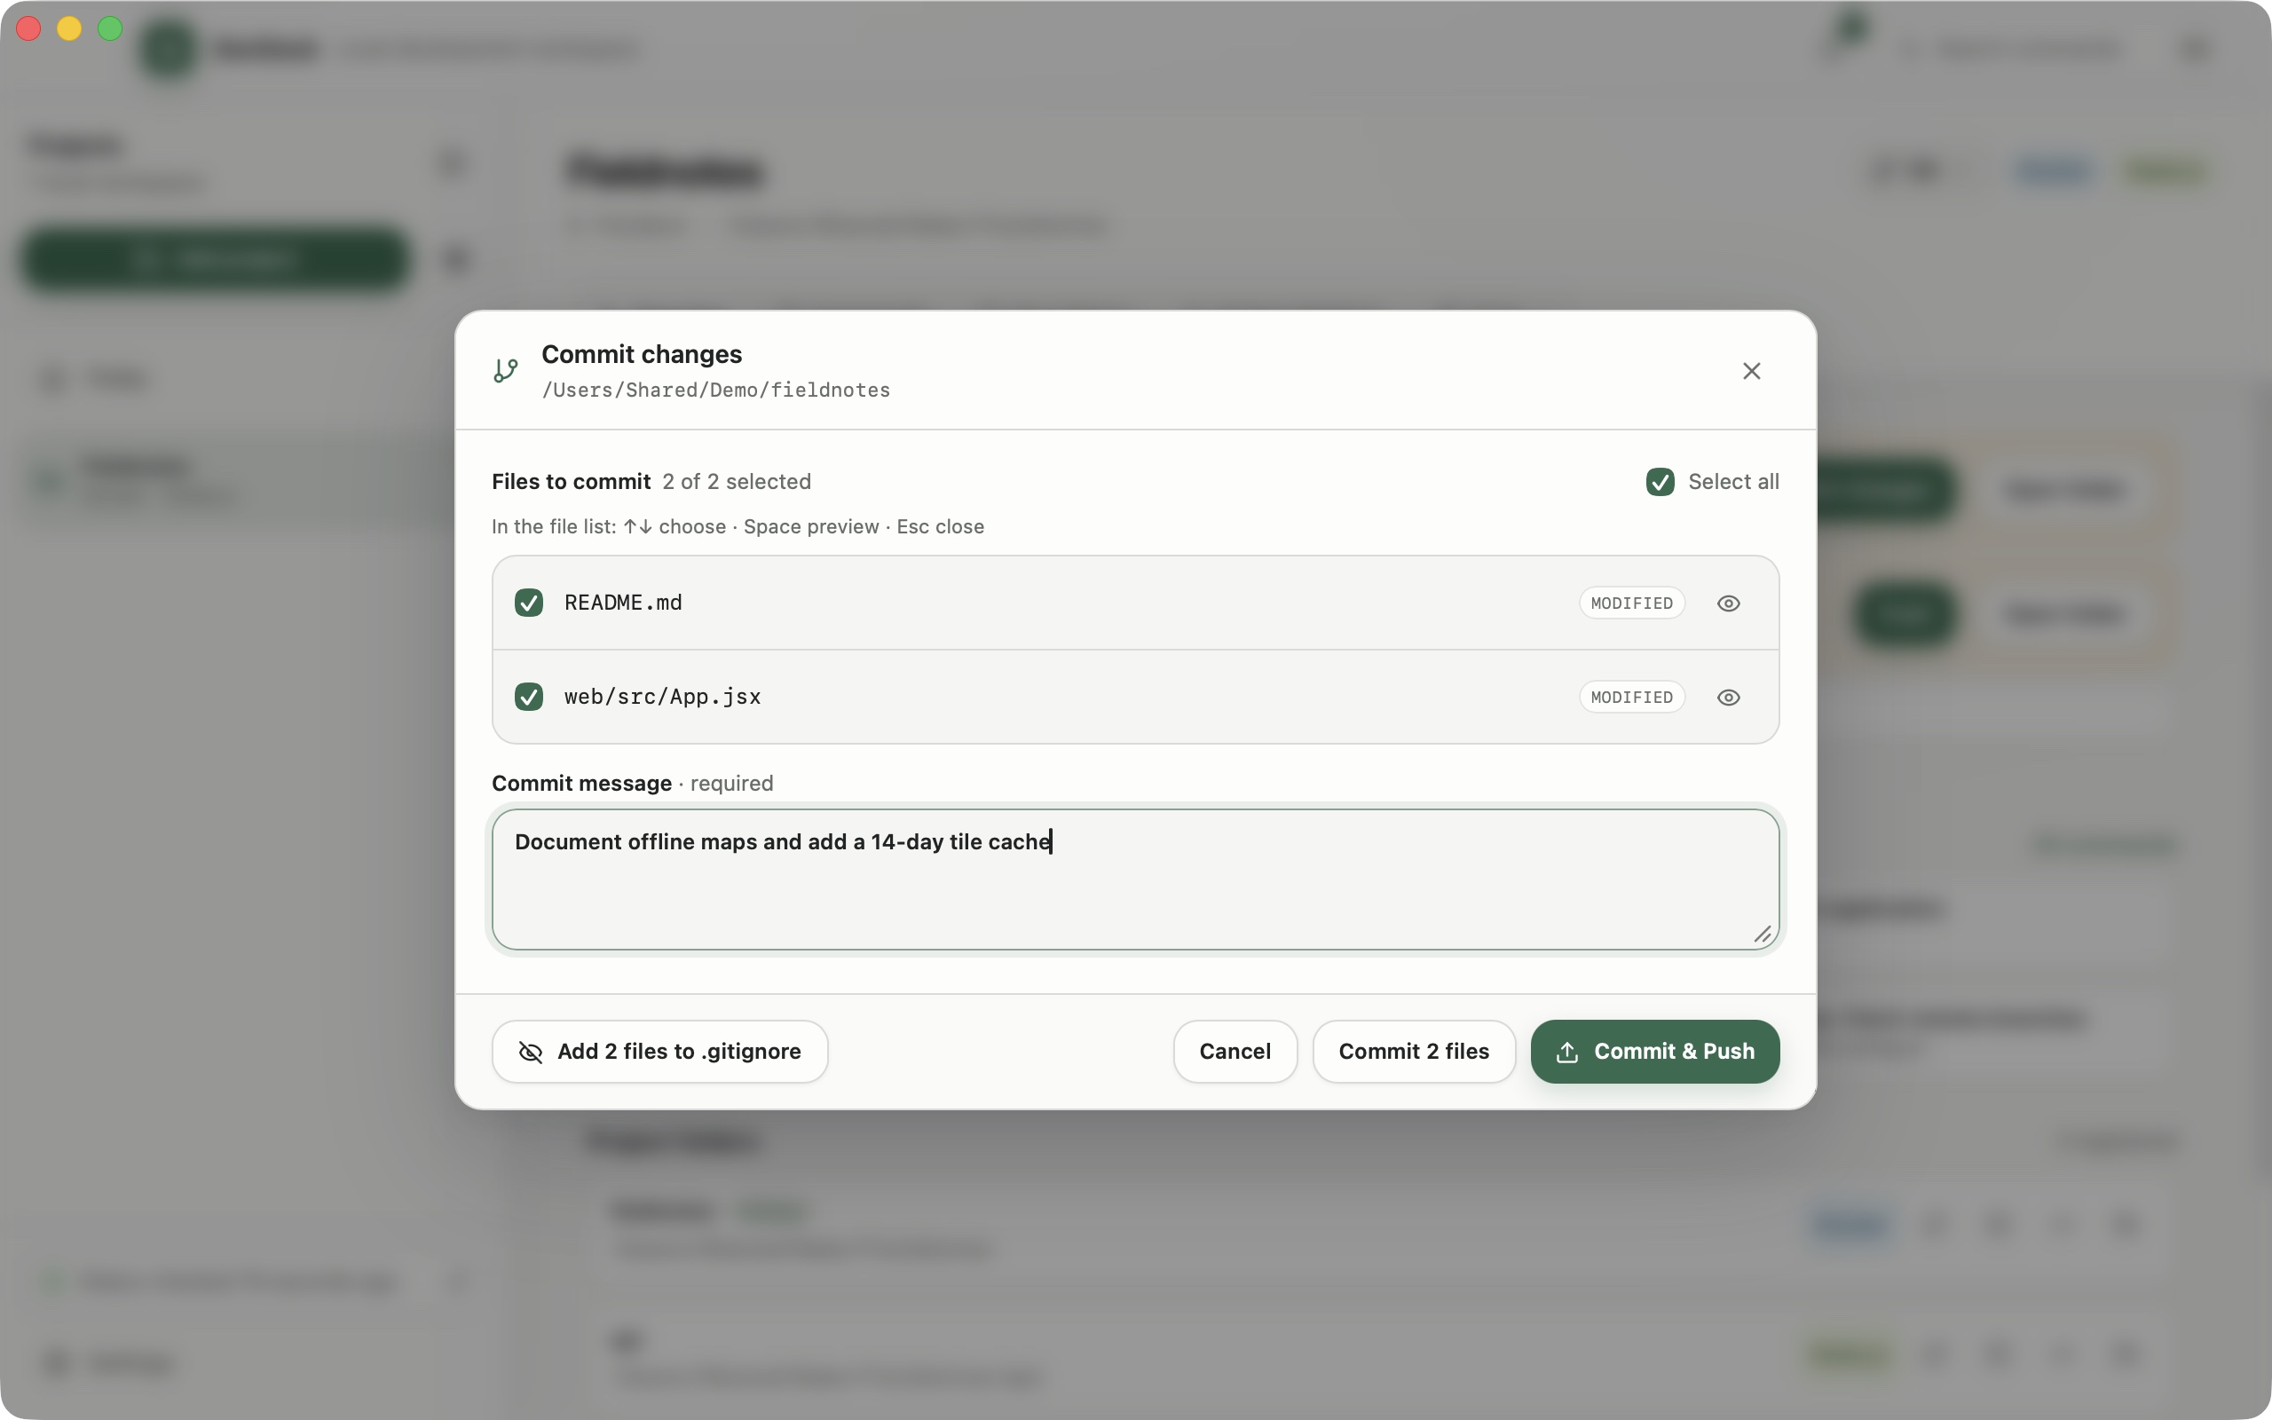Toggle the Select all checkbox
This screenshot has width=2272, height=1420.
tap(1660, 482)
